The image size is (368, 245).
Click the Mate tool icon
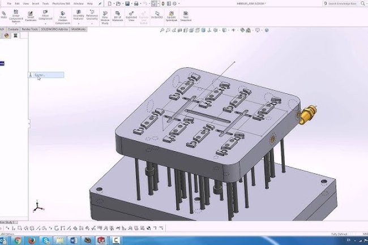click(3, 15)
